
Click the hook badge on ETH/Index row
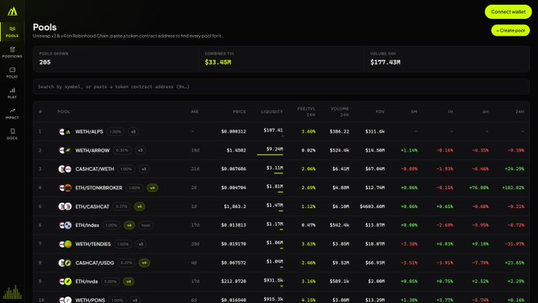(146, 225)
